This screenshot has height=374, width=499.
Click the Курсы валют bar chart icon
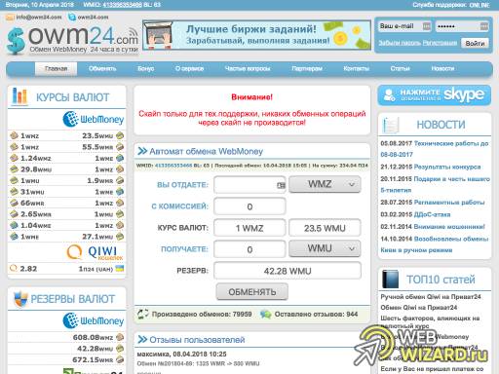19,96
